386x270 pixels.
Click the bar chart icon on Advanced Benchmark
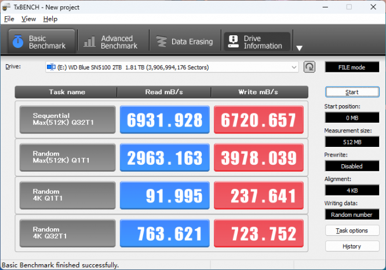pyautogui.click(x=89, y=42)
